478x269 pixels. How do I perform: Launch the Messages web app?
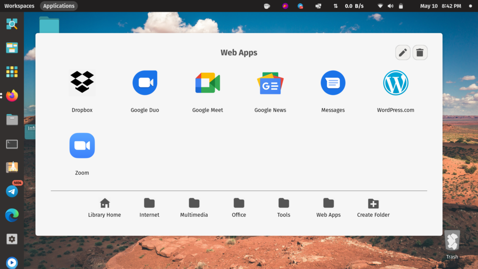coord(333,83)
